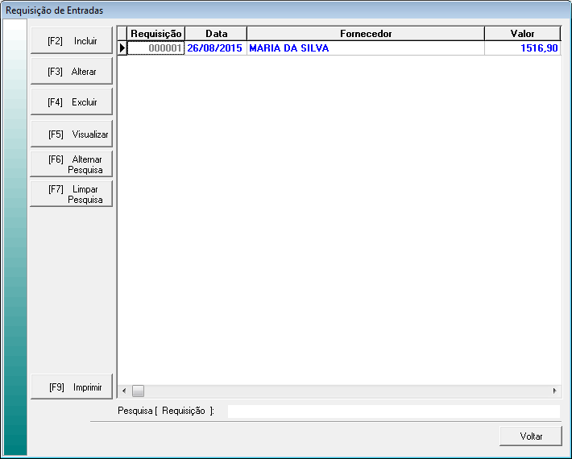Viewport: 572px width, 459px height.
Task: Print using the [F9] Imprimir button
Action: 71,387
